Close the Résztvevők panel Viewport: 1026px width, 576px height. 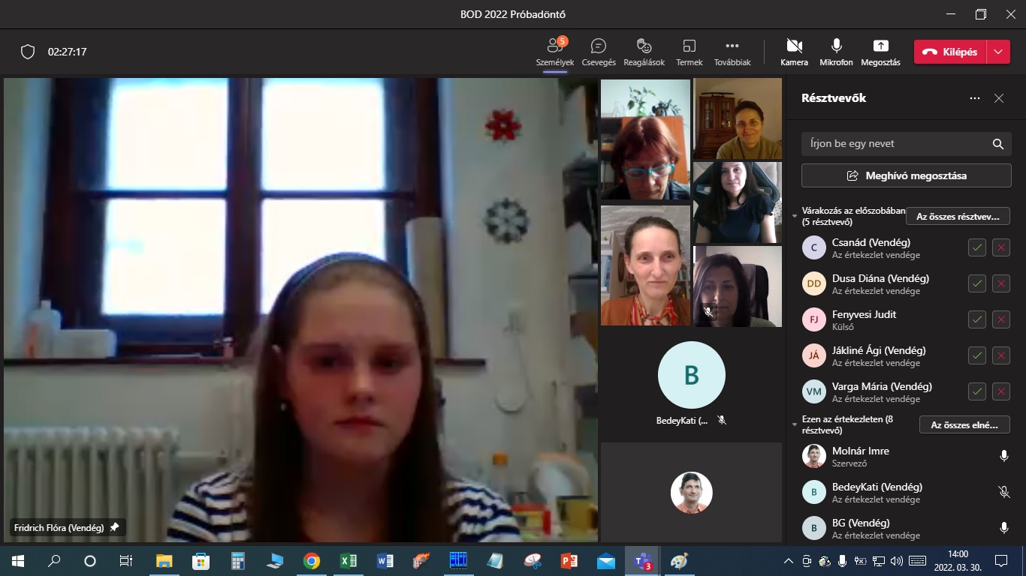coord(999,98)
